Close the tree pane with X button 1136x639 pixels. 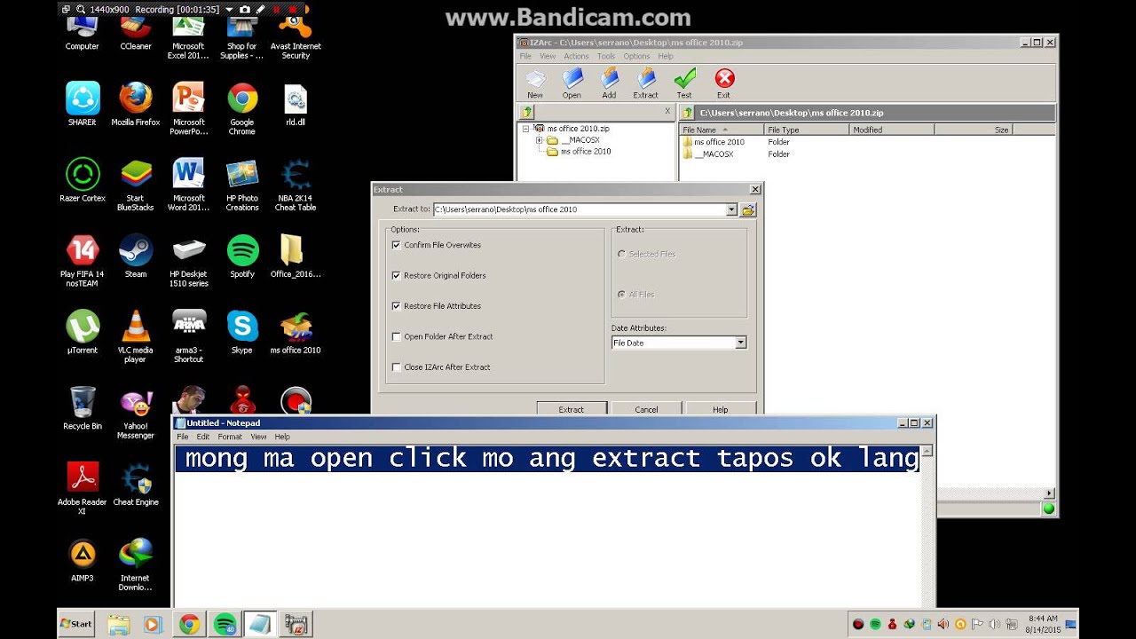(x=667, y=111)
